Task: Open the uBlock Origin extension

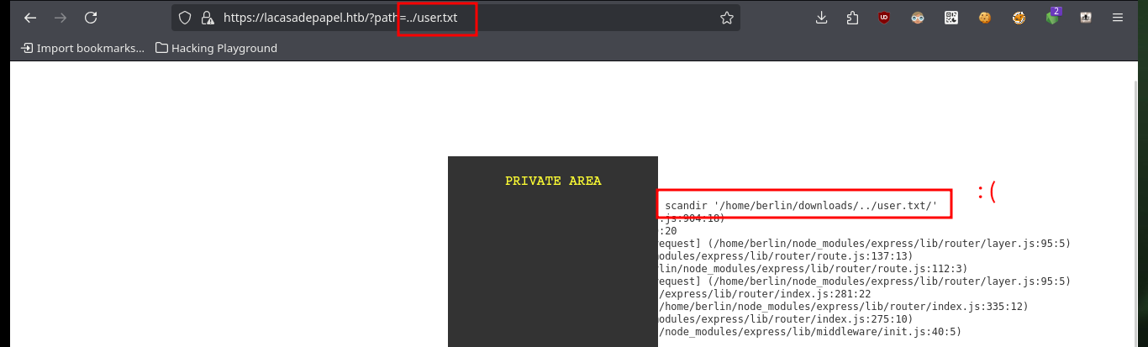Action: tap(884, 18)
